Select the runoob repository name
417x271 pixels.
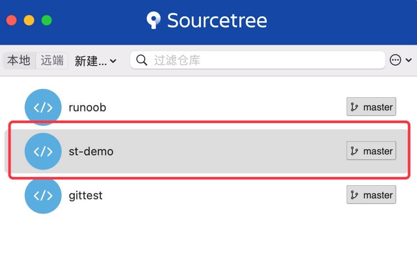tap(88, 107)
